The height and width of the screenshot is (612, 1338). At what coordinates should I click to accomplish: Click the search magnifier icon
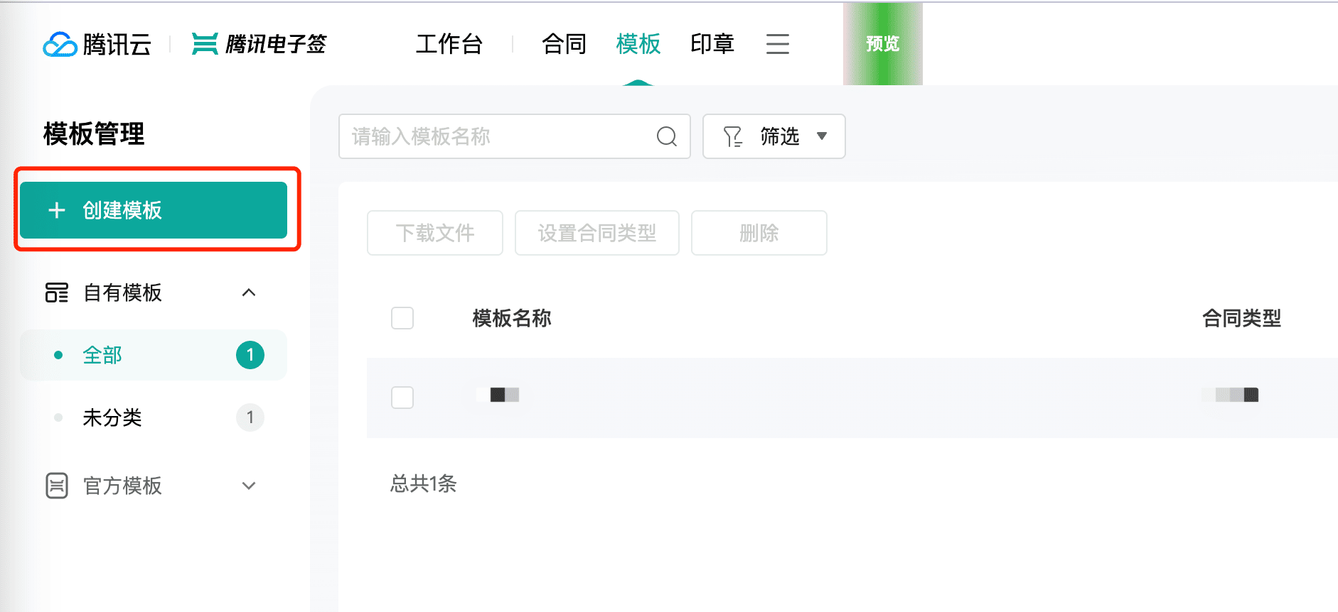tap(666, 136)
